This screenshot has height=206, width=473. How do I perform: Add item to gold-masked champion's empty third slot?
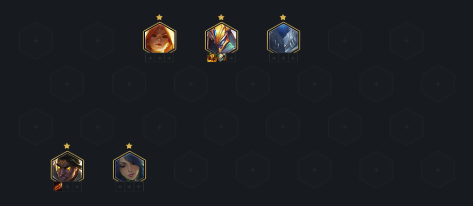(231, 58)
